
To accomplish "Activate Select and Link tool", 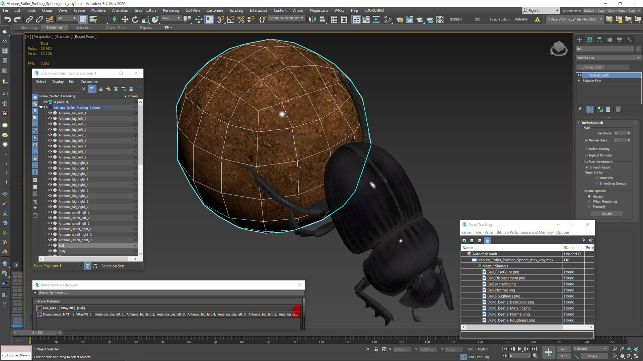I will point(29,19).
